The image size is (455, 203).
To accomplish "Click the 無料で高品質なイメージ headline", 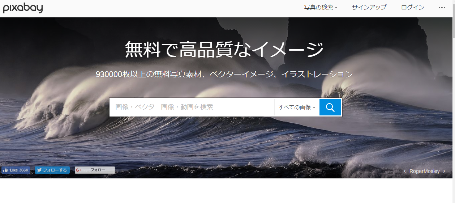I will pyautogui.click(x=224, y=50).
